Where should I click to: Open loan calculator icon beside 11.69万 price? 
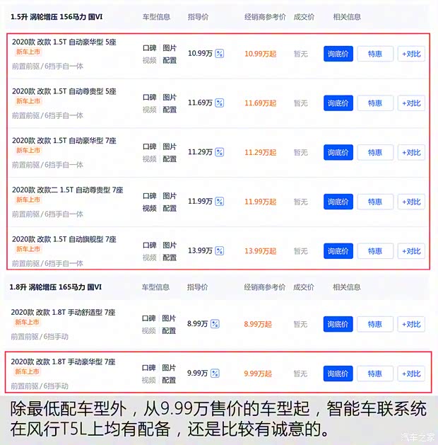[x=219, y=103]
